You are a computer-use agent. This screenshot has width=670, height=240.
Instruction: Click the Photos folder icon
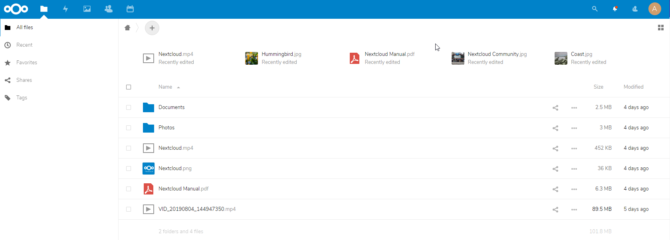(149, 128)
